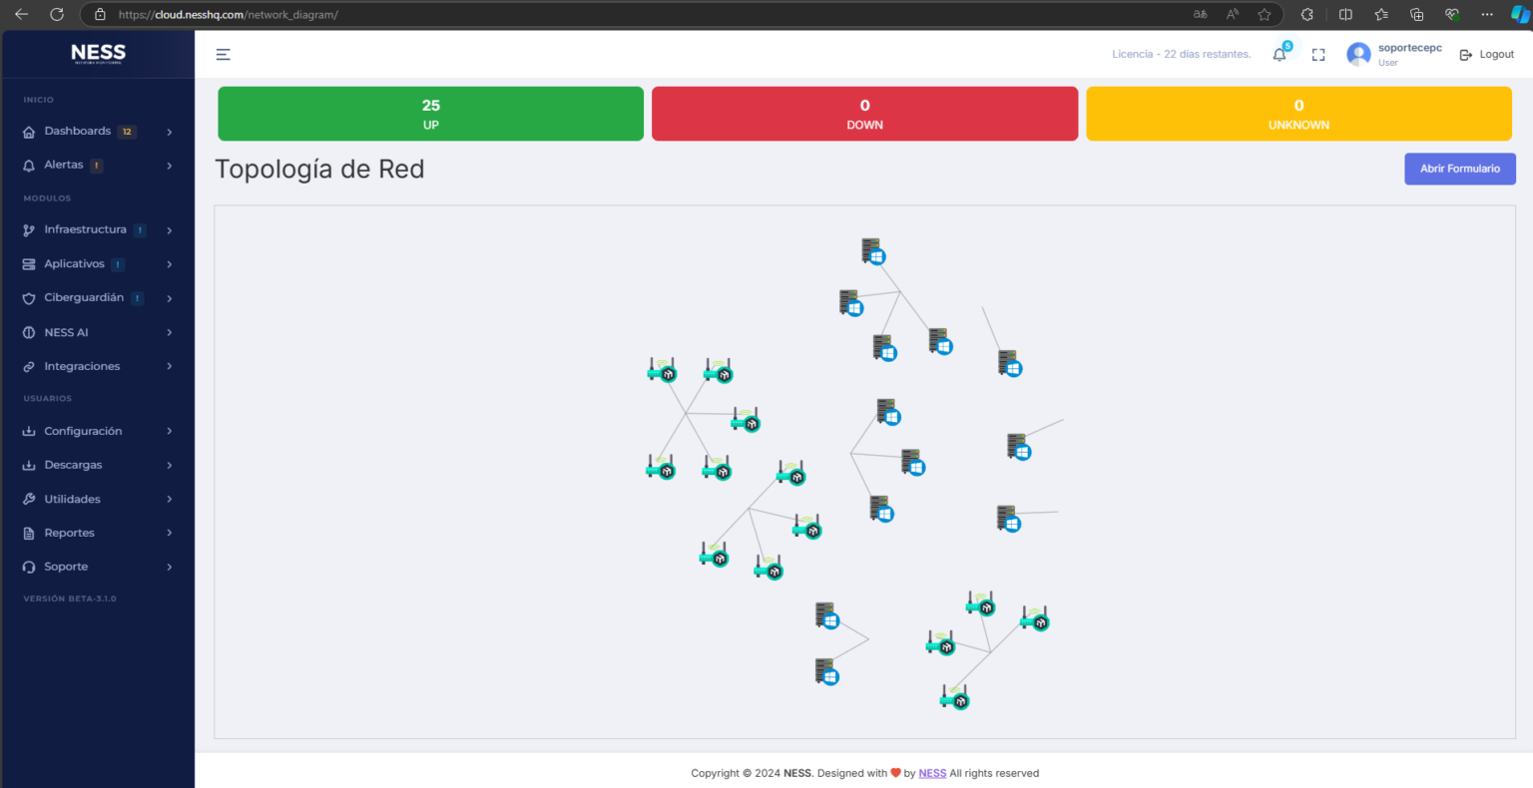Viewport: 1533px width, 788px height.
Task: Open NESS AI from its sidebar icon
Action: tap(30, 332)
